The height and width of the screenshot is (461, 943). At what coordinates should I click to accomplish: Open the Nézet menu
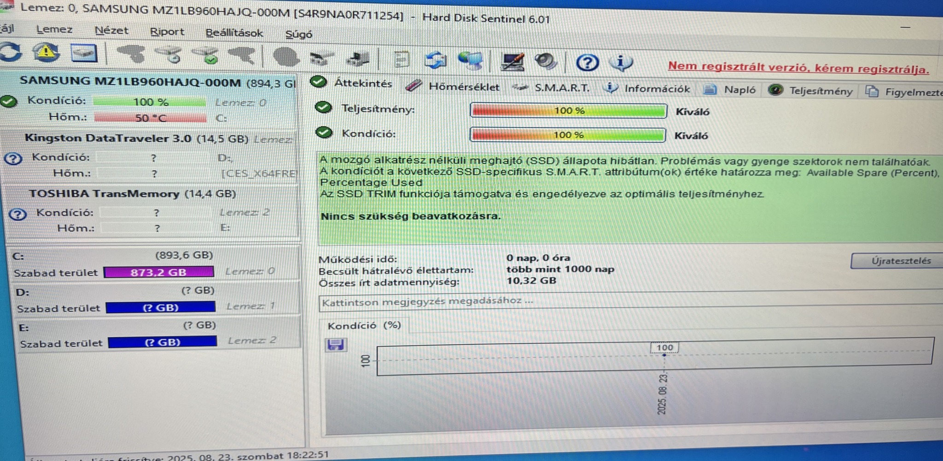click(111, 31)
